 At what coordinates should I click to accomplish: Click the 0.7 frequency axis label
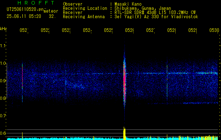[3, 116]
